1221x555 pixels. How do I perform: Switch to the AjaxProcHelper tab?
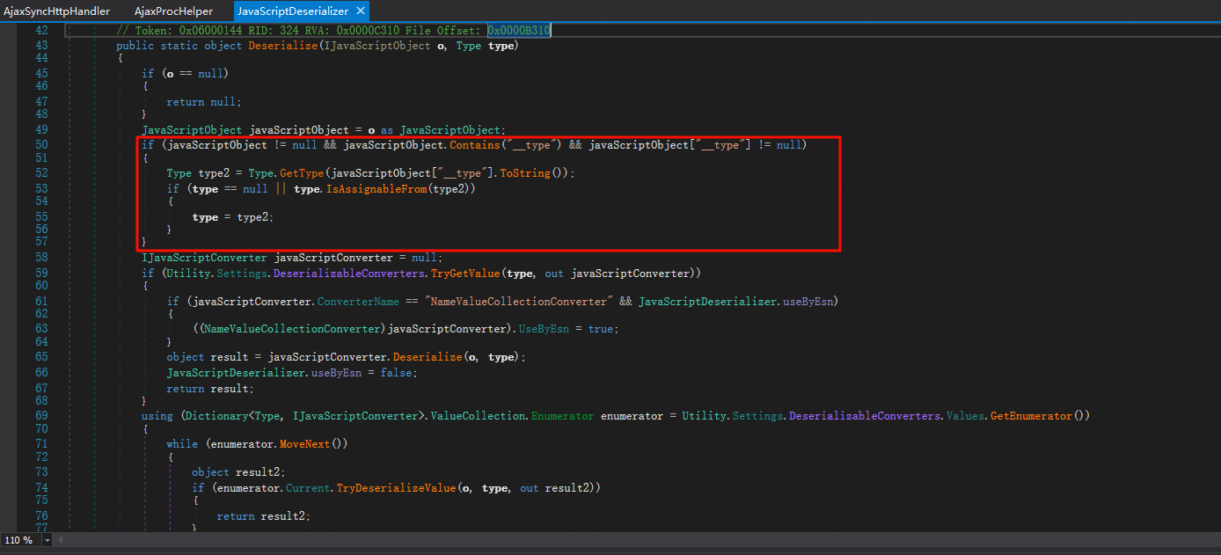[173, 11]
